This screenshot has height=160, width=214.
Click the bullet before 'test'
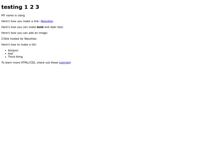(6, 54)
